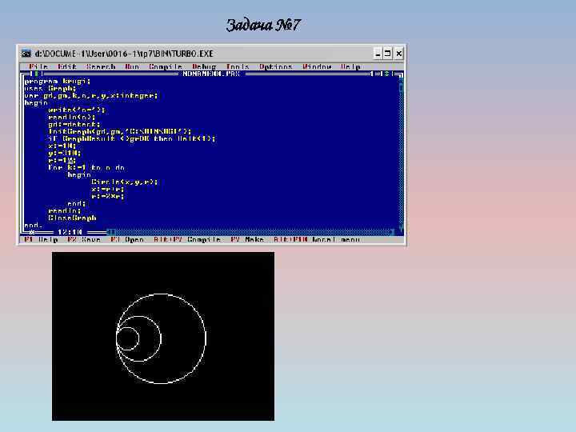Screen dimensions: 576x432
Task: Click the final 'end.' line
Action: (34, 225)
